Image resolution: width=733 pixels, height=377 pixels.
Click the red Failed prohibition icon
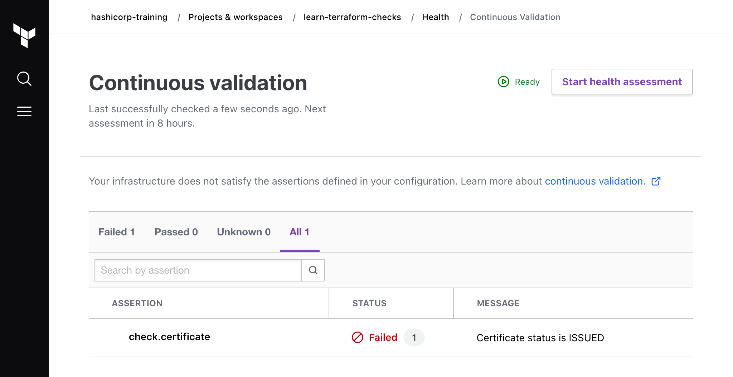point(356,337)
